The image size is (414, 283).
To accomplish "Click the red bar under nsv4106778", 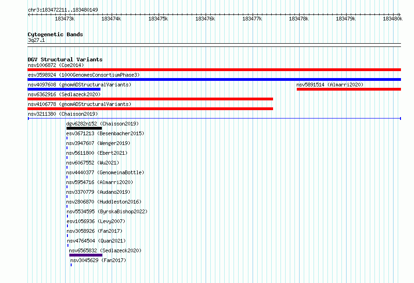I will pos(150,109).
